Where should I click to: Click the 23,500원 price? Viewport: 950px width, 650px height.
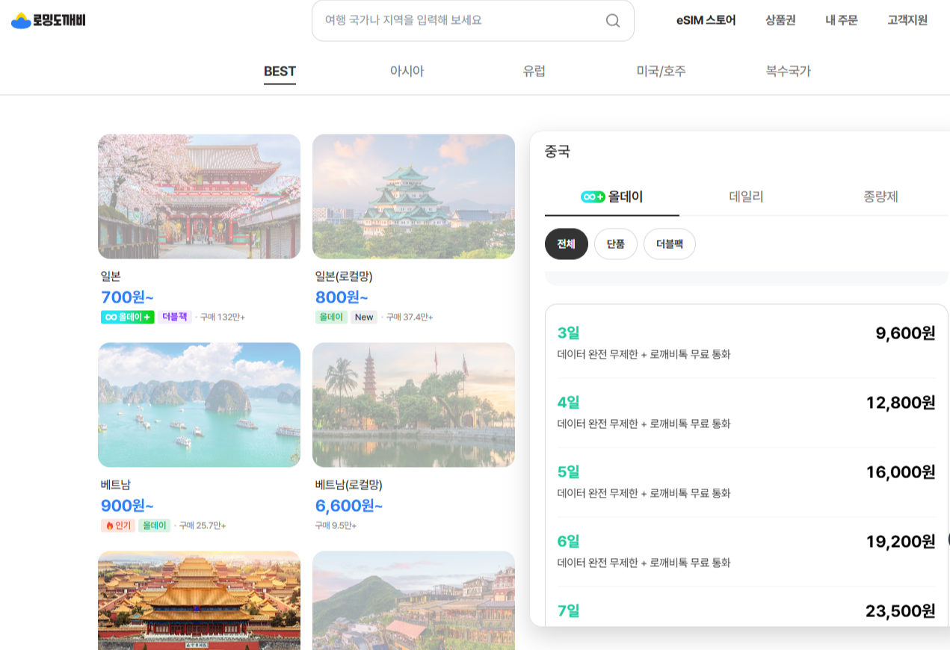pos(901,611)
